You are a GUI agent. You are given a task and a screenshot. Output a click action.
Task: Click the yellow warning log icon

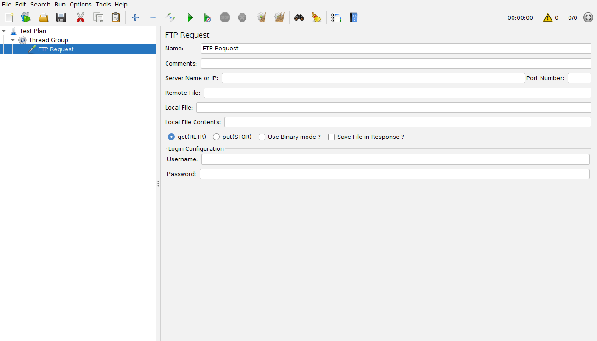[x=548, y=17]
